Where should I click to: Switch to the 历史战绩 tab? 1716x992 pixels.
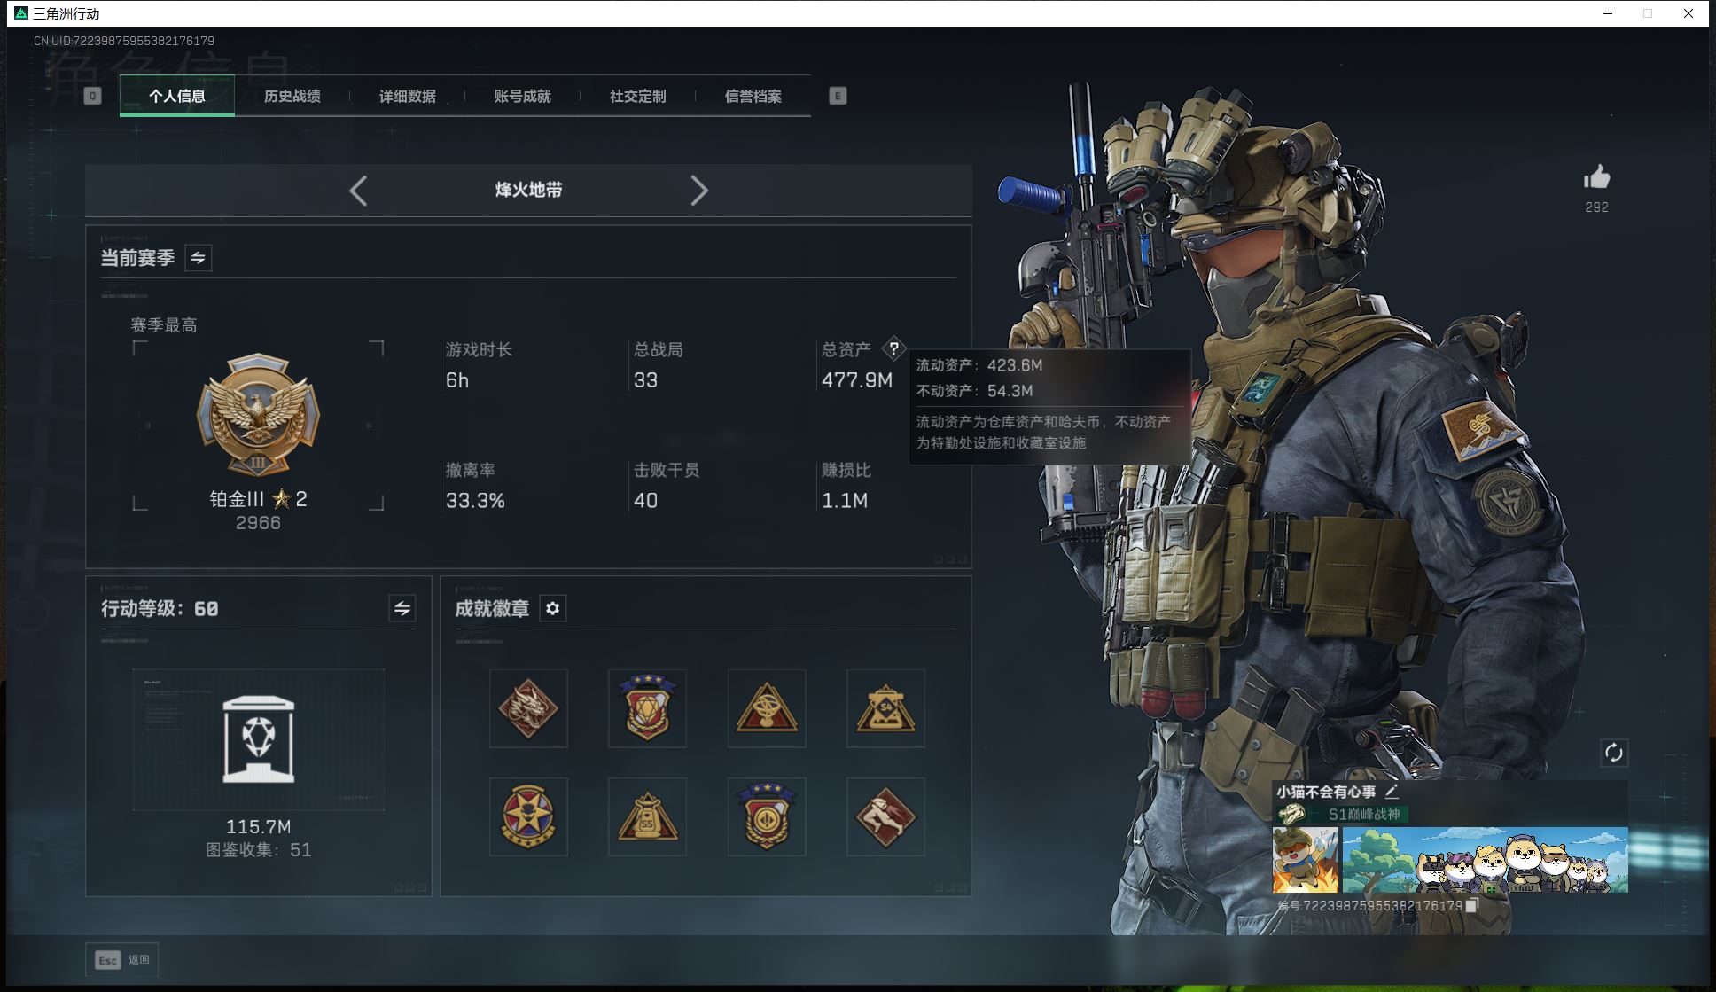click(x=292, y=97)
